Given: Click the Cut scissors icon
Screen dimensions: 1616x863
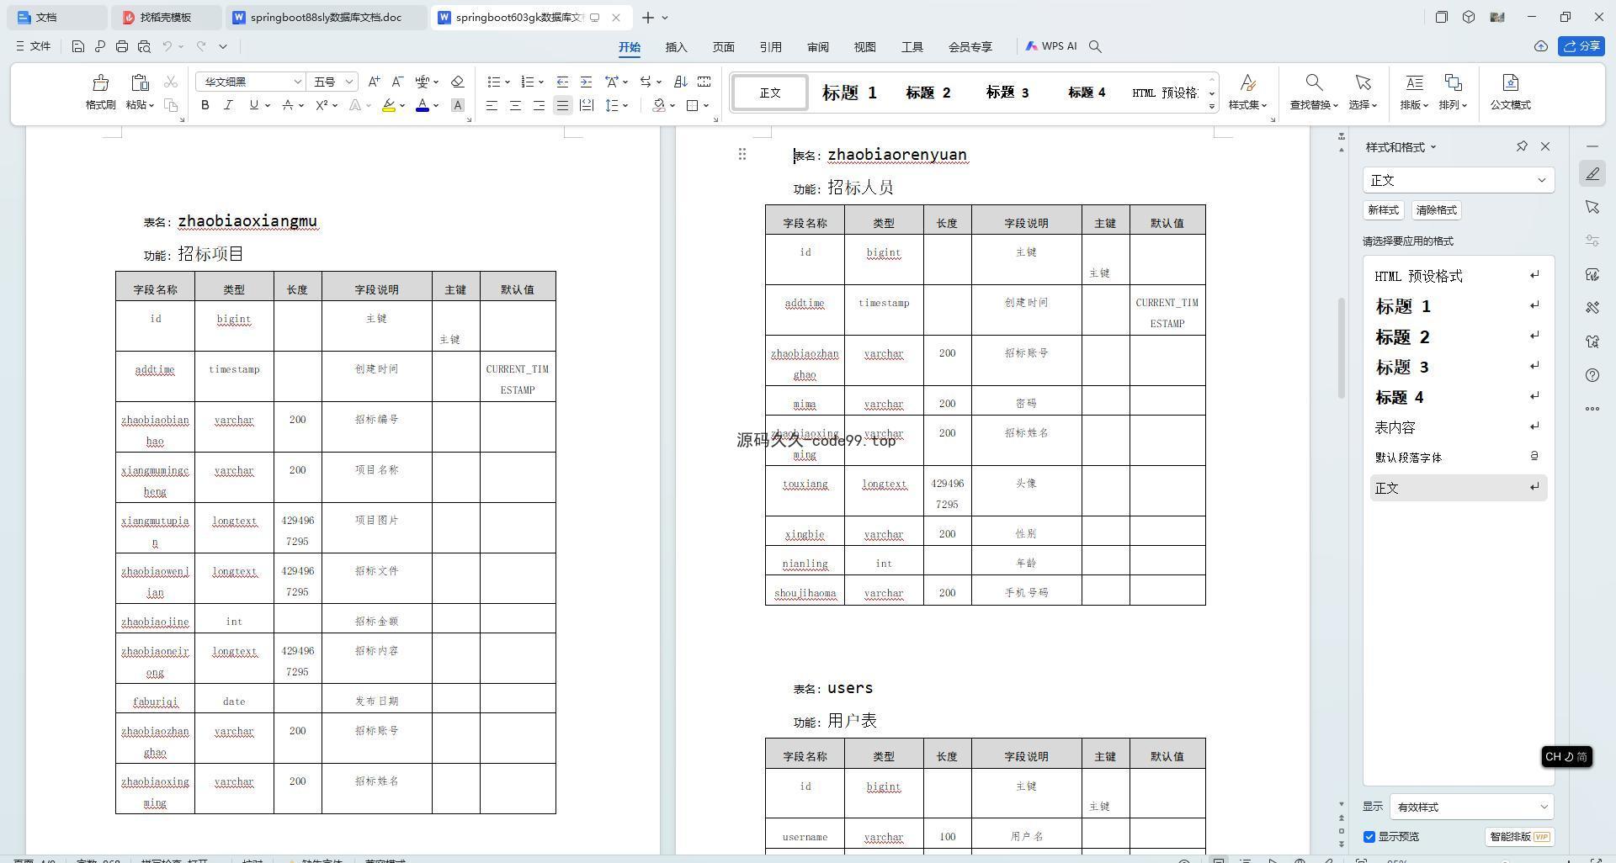Looking at the screenshot, I should [171, 82].
